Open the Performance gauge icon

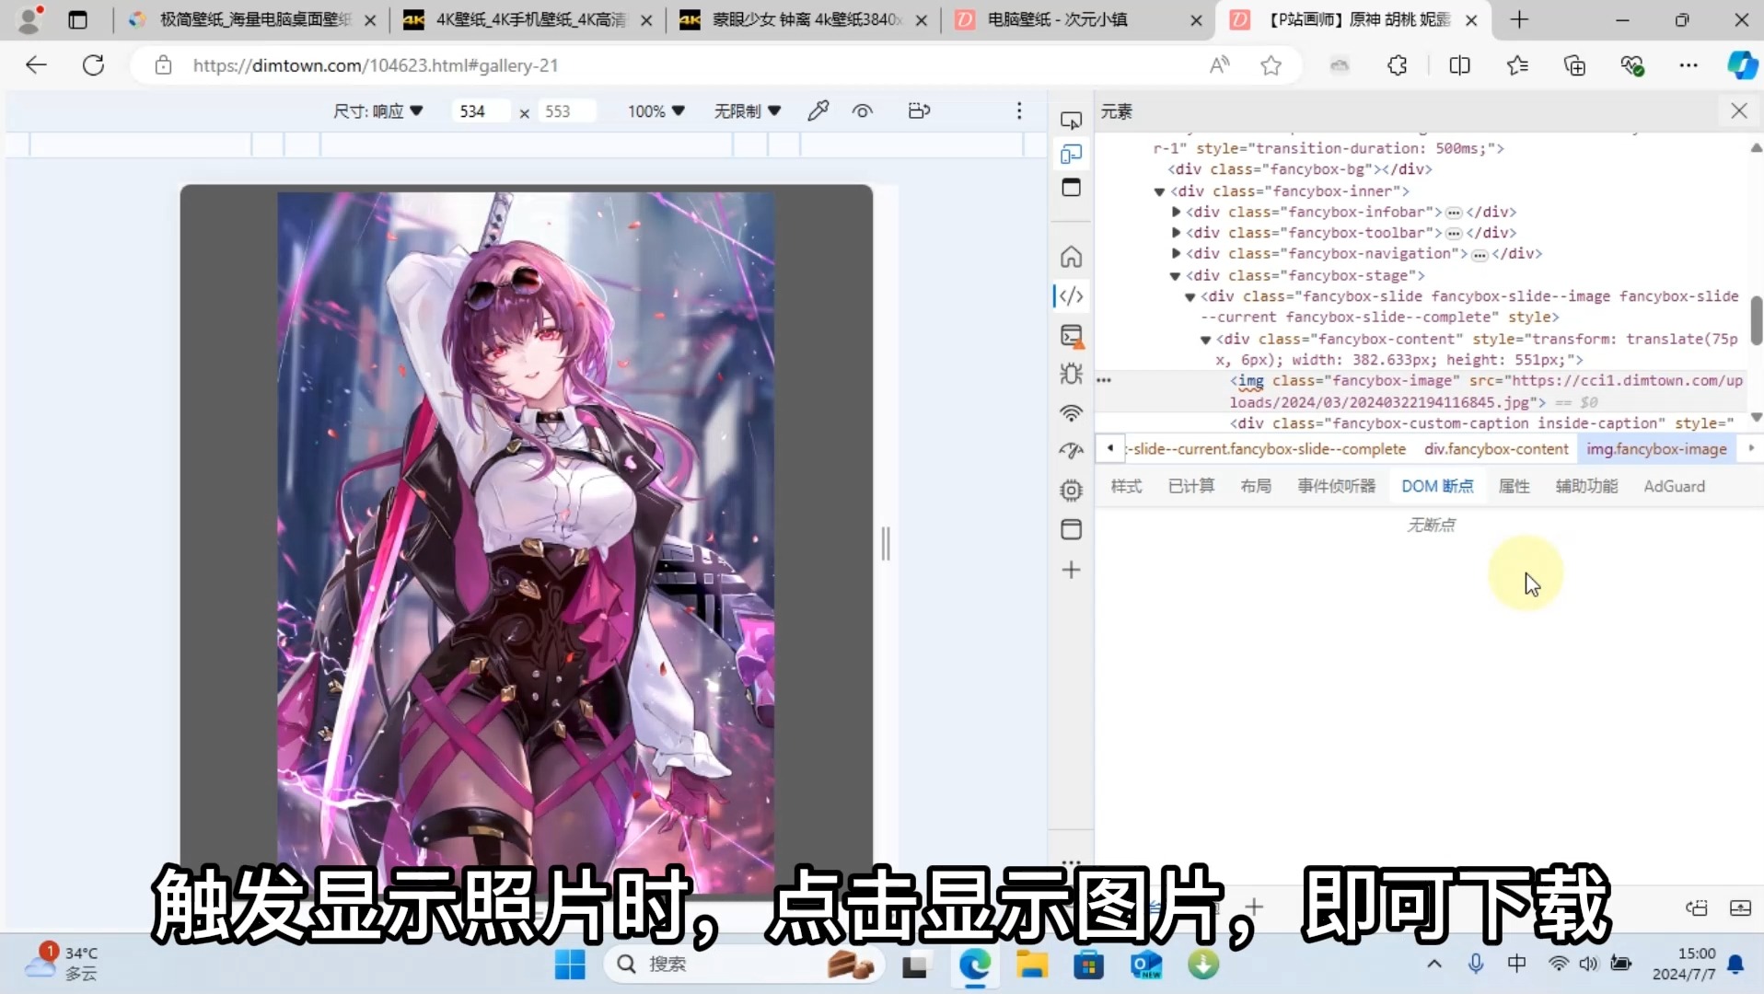1071,451
